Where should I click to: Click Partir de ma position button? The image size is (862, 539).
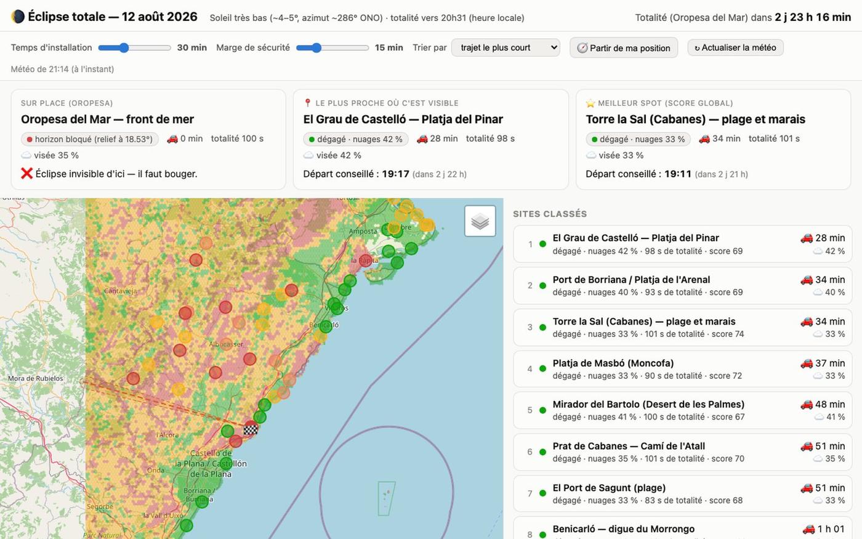click(624, 47)
